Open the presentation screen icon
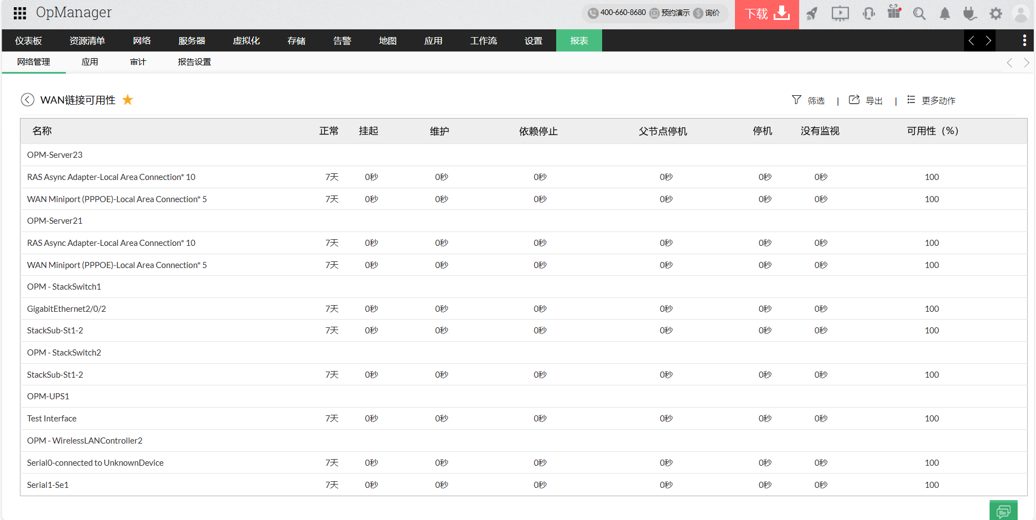Screen dimensions: 1036x520 click(x=840, y=13)
